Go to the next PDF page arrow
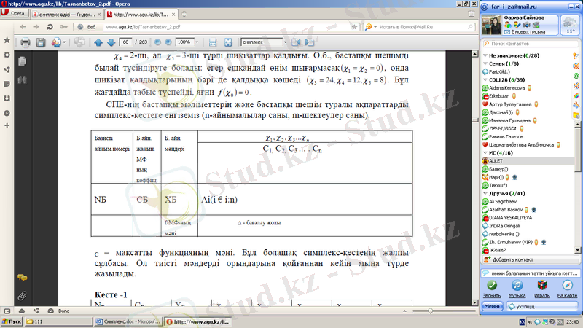This screenshot has width=583, height=328. point(110,42)
